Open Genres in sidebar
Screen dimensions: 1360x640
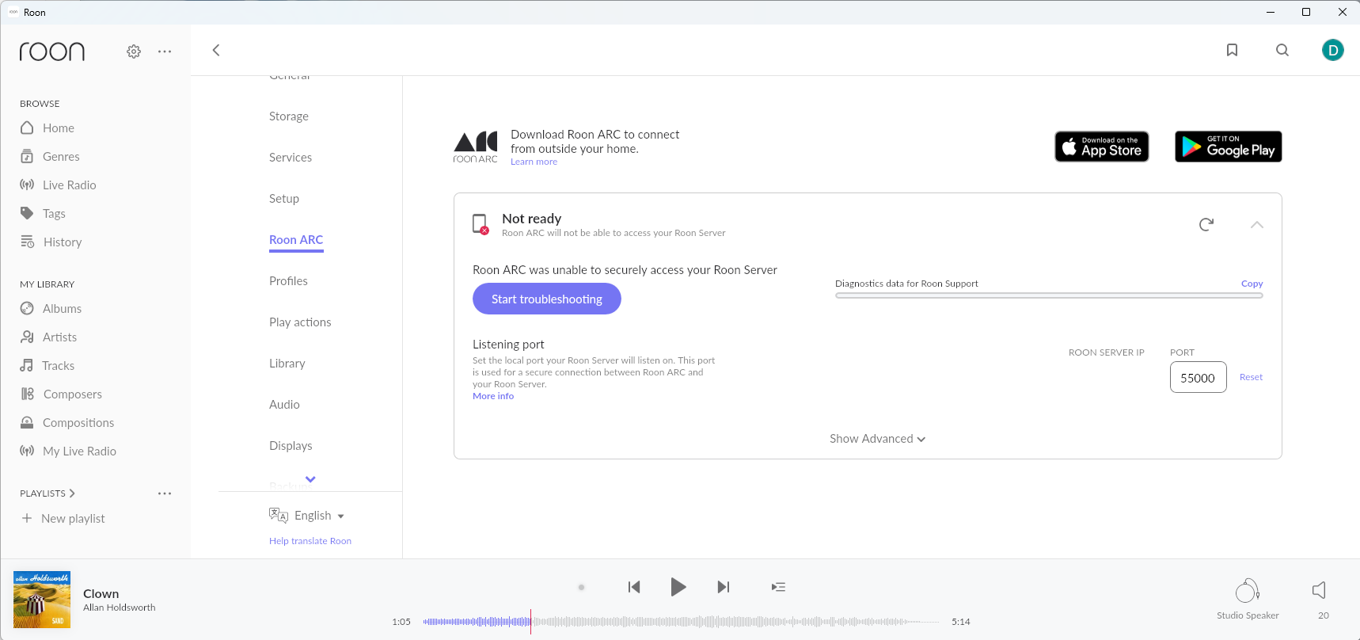[50, 157]
